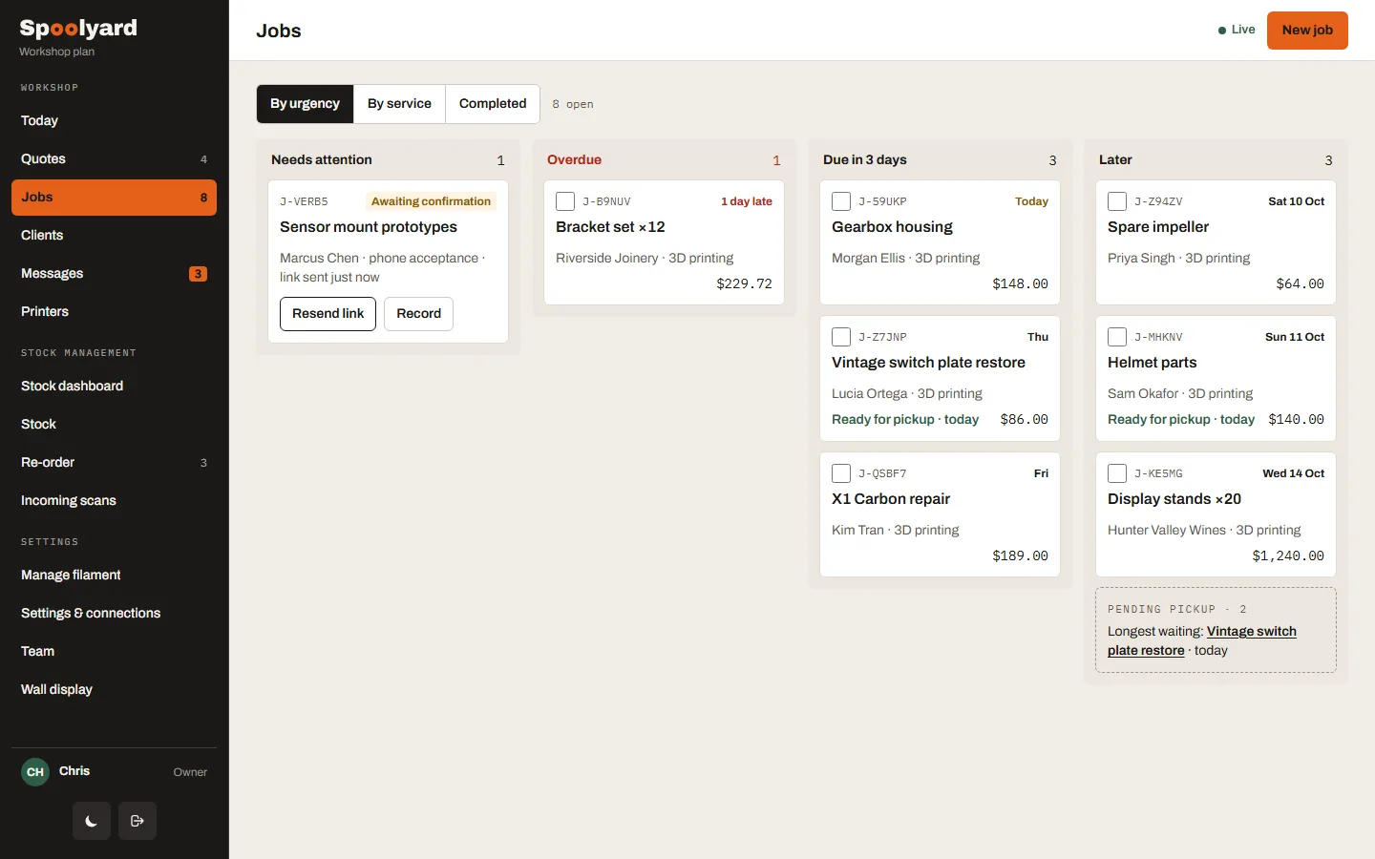Click the Spoolyard logo

78,29
